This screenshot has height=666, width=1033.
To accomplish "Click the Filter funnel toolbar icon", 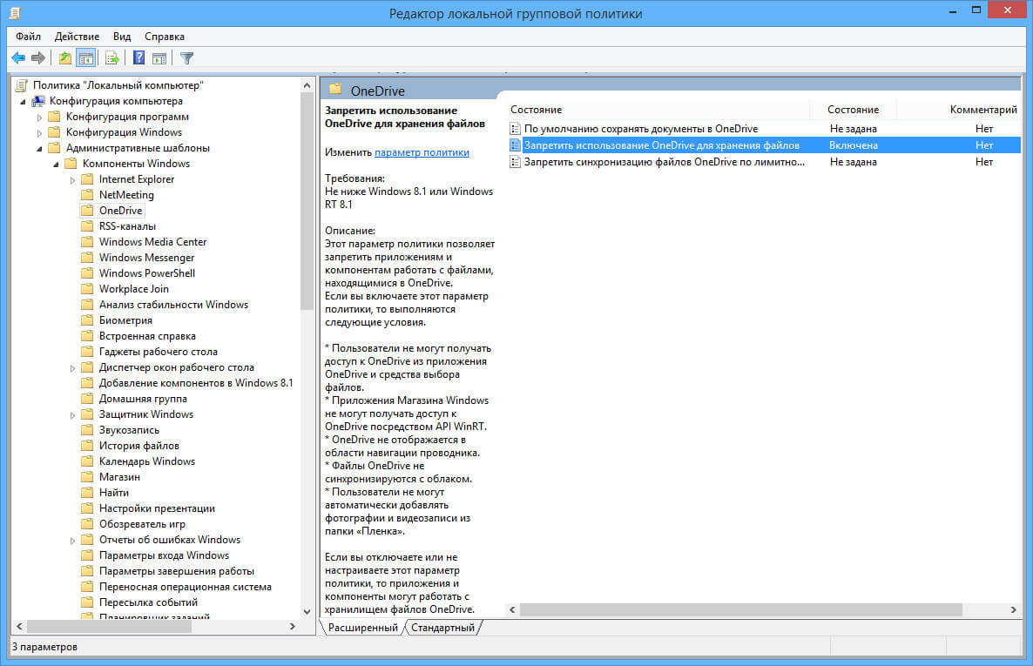I will pyautogui.click(x=187, y=58).
